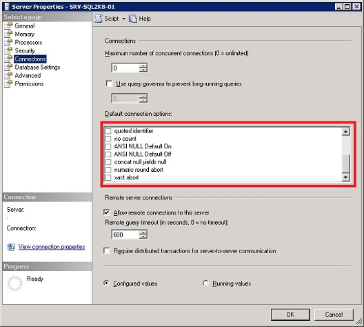364x327 pixels.
Task: Click the Script toolbar icon
Action: click(x=99, y=19)
